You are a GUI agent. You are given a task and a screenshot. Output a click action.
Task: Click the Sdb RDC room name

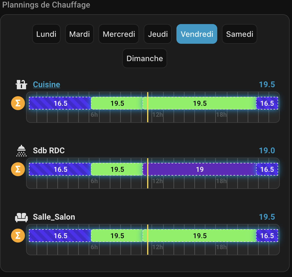tap(49, 151)
